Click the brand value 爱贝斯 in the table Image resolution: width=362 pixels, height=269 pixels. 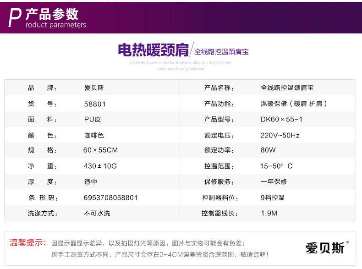coord(94,88)
